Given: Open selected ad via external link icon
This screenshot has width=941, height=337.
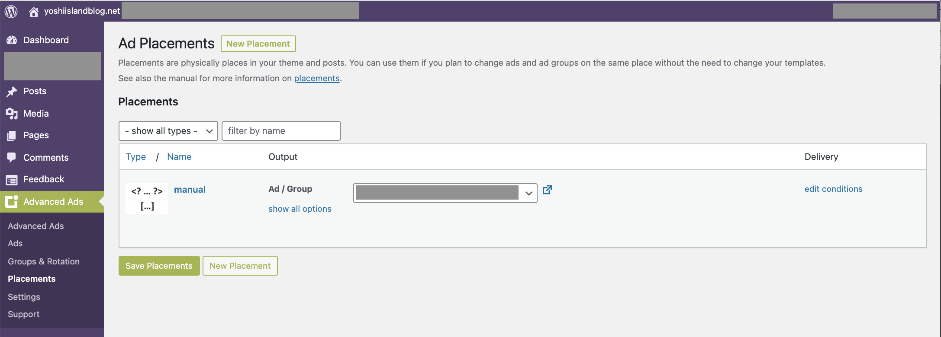Looking at the screenshot, I should [547, 190].
